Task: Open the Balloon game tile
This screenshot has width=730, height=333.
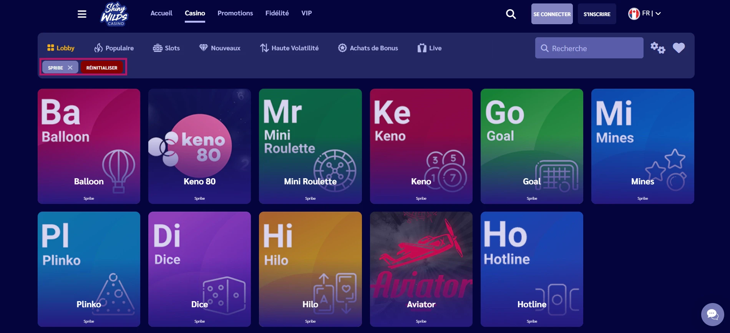Action: (x=89, y=146)
